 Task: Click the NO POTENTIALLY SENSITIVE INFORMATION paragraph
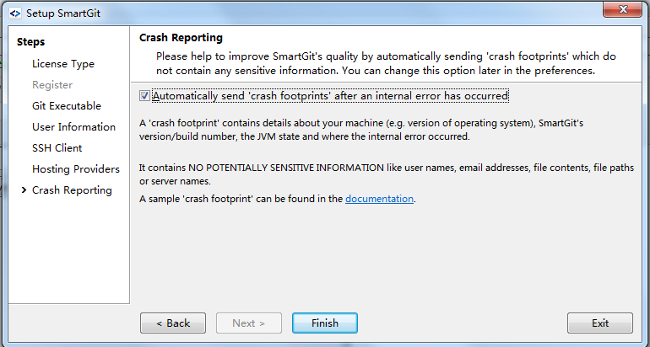(x=387, y=174)
